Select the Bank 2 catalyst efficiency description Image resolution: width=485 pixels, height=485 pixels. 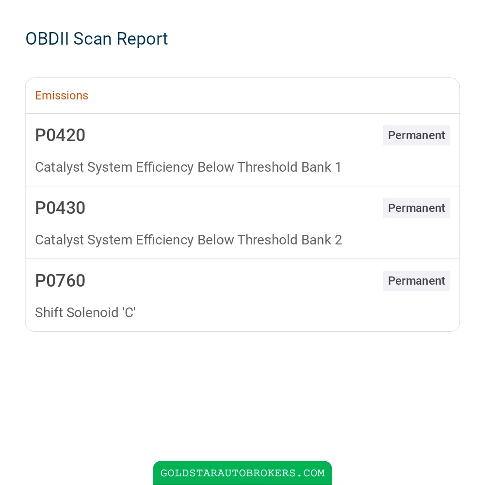point(188,240)
